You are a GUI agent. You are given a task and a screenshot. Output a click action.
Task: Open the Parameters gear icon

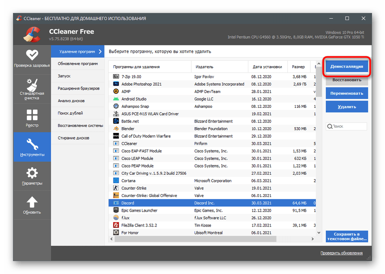pyautogui.click(x=32, y=173)
